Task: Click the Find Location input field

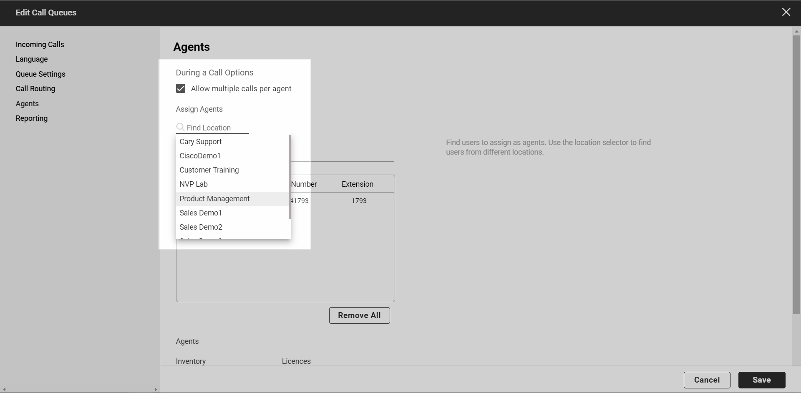Action: point(215,127)
